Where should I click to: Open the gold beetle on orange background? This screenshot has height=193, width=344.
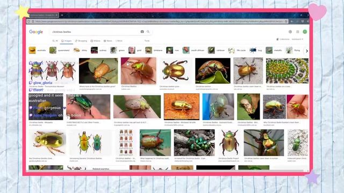182,107
